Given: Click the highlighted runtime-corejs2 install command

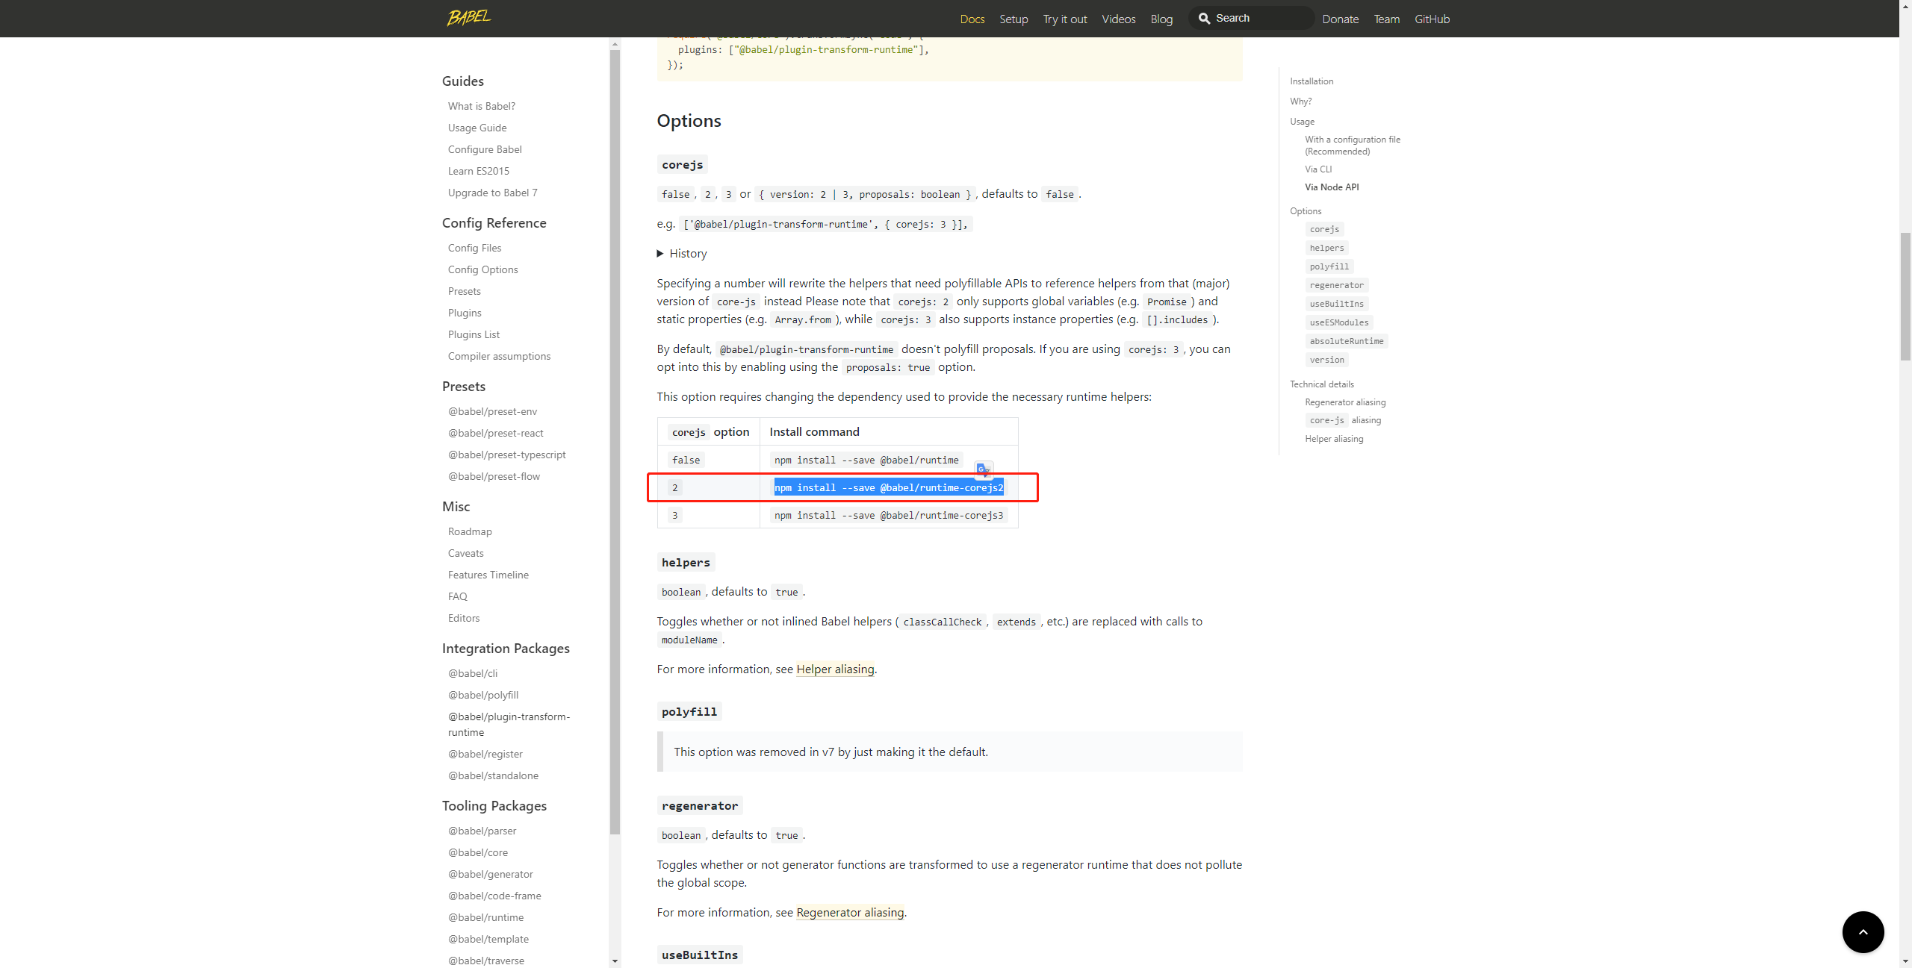Looking at the screenshot, I should point(889,487).
